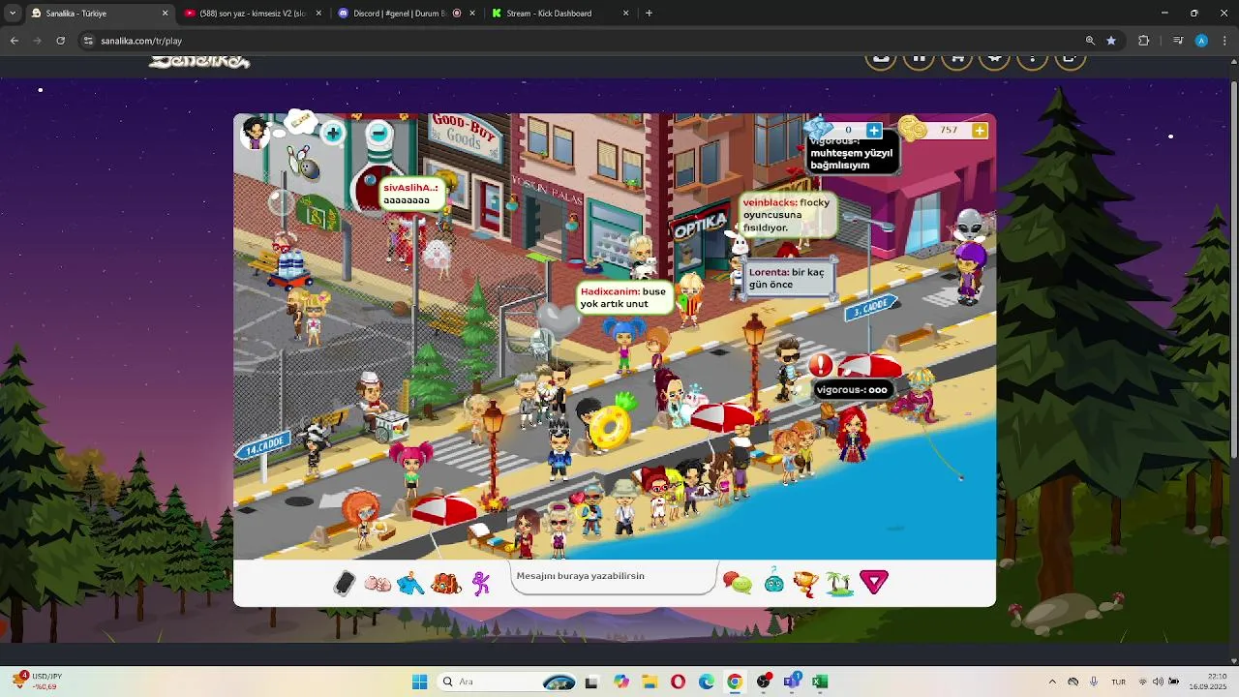Click the red exclamation alert icon
Viewport: 1239px width, 697px height.
click(x=821, y=366)
